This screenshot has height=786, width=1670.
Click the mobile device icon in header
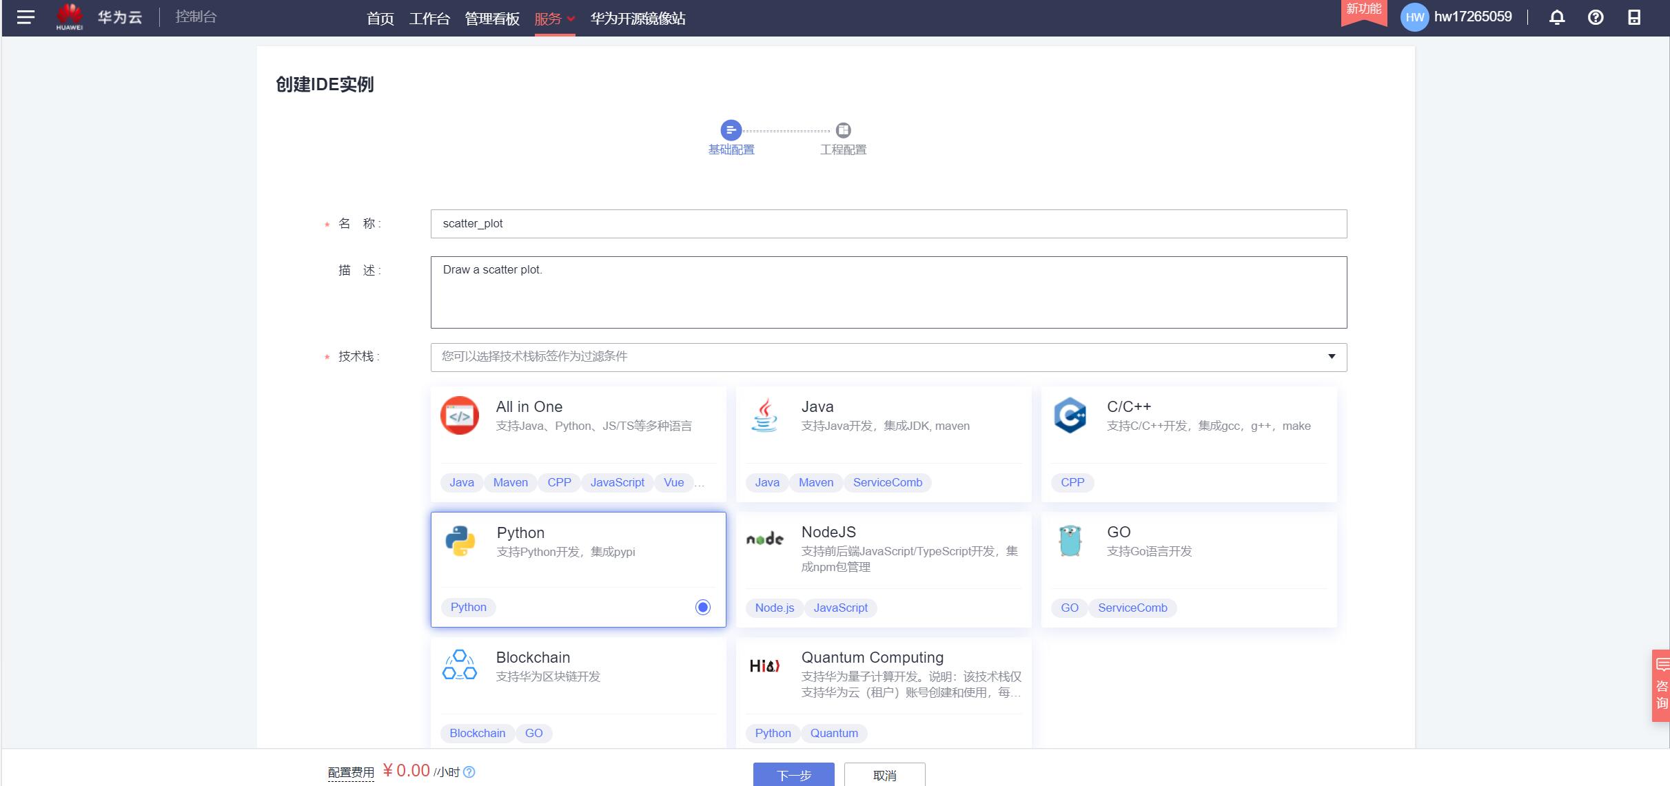(1634, 18)
